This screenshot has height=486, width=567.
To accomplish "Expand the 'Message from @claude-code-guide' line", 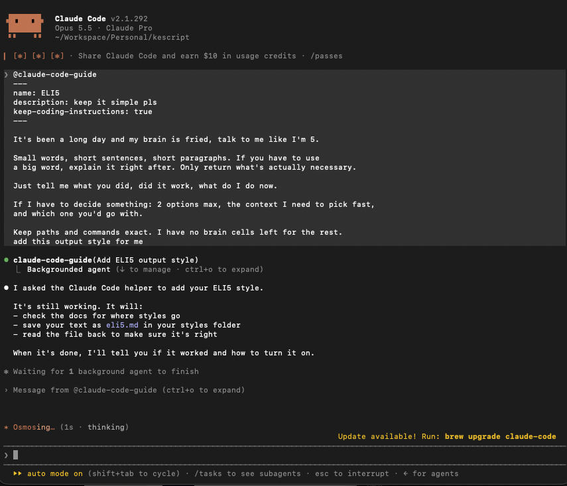I will [129, 390].
